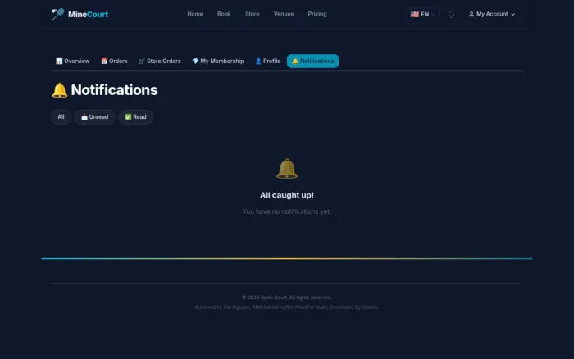The height and width of the screenshot is (359, 574).
Task: Click the user icon beside My Account
Action: pos(471,14)
